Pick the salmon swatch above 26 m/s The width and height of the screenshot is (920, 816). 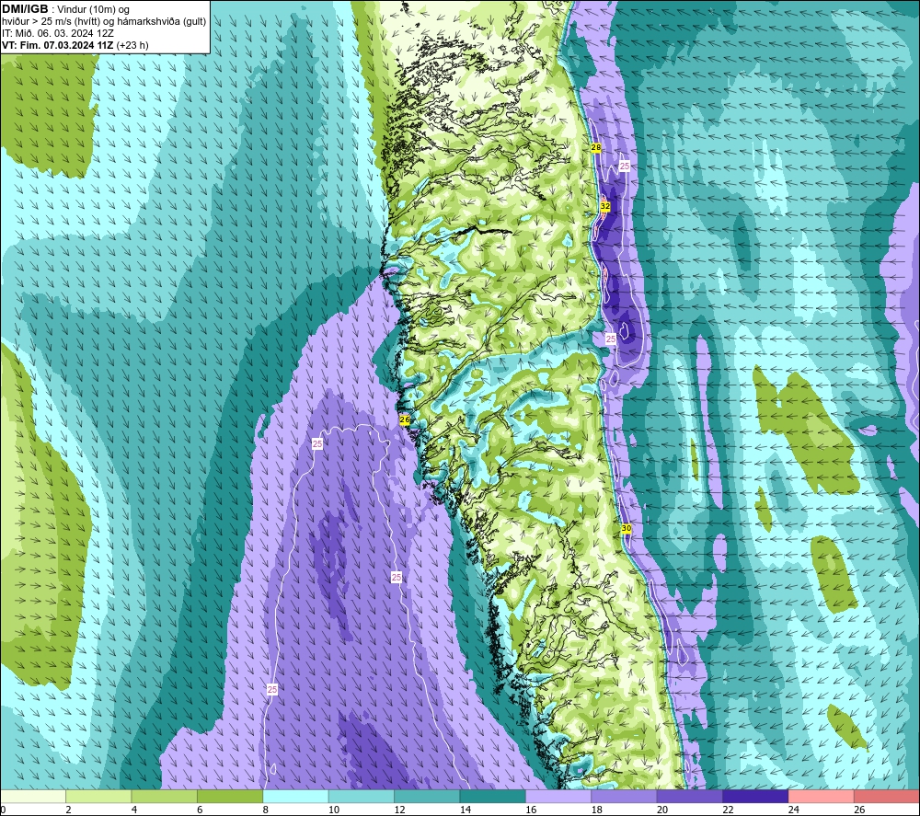click(x=887, y=796)
